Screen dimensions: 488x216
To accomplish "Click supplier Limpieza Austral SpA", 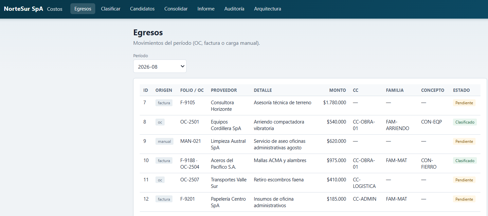I will tap(228, 144).
